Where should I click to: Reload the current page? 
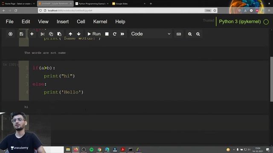(x=16, y=11)
